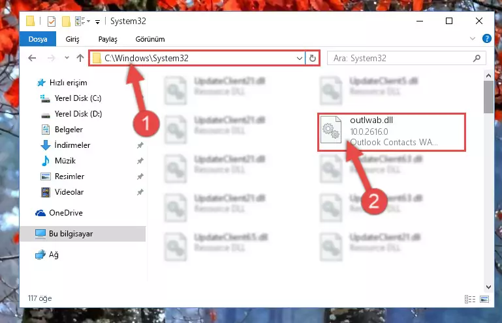502x323 pixels.
Task: Click the pin icon next to Resimler
Action: coord(140,176)
